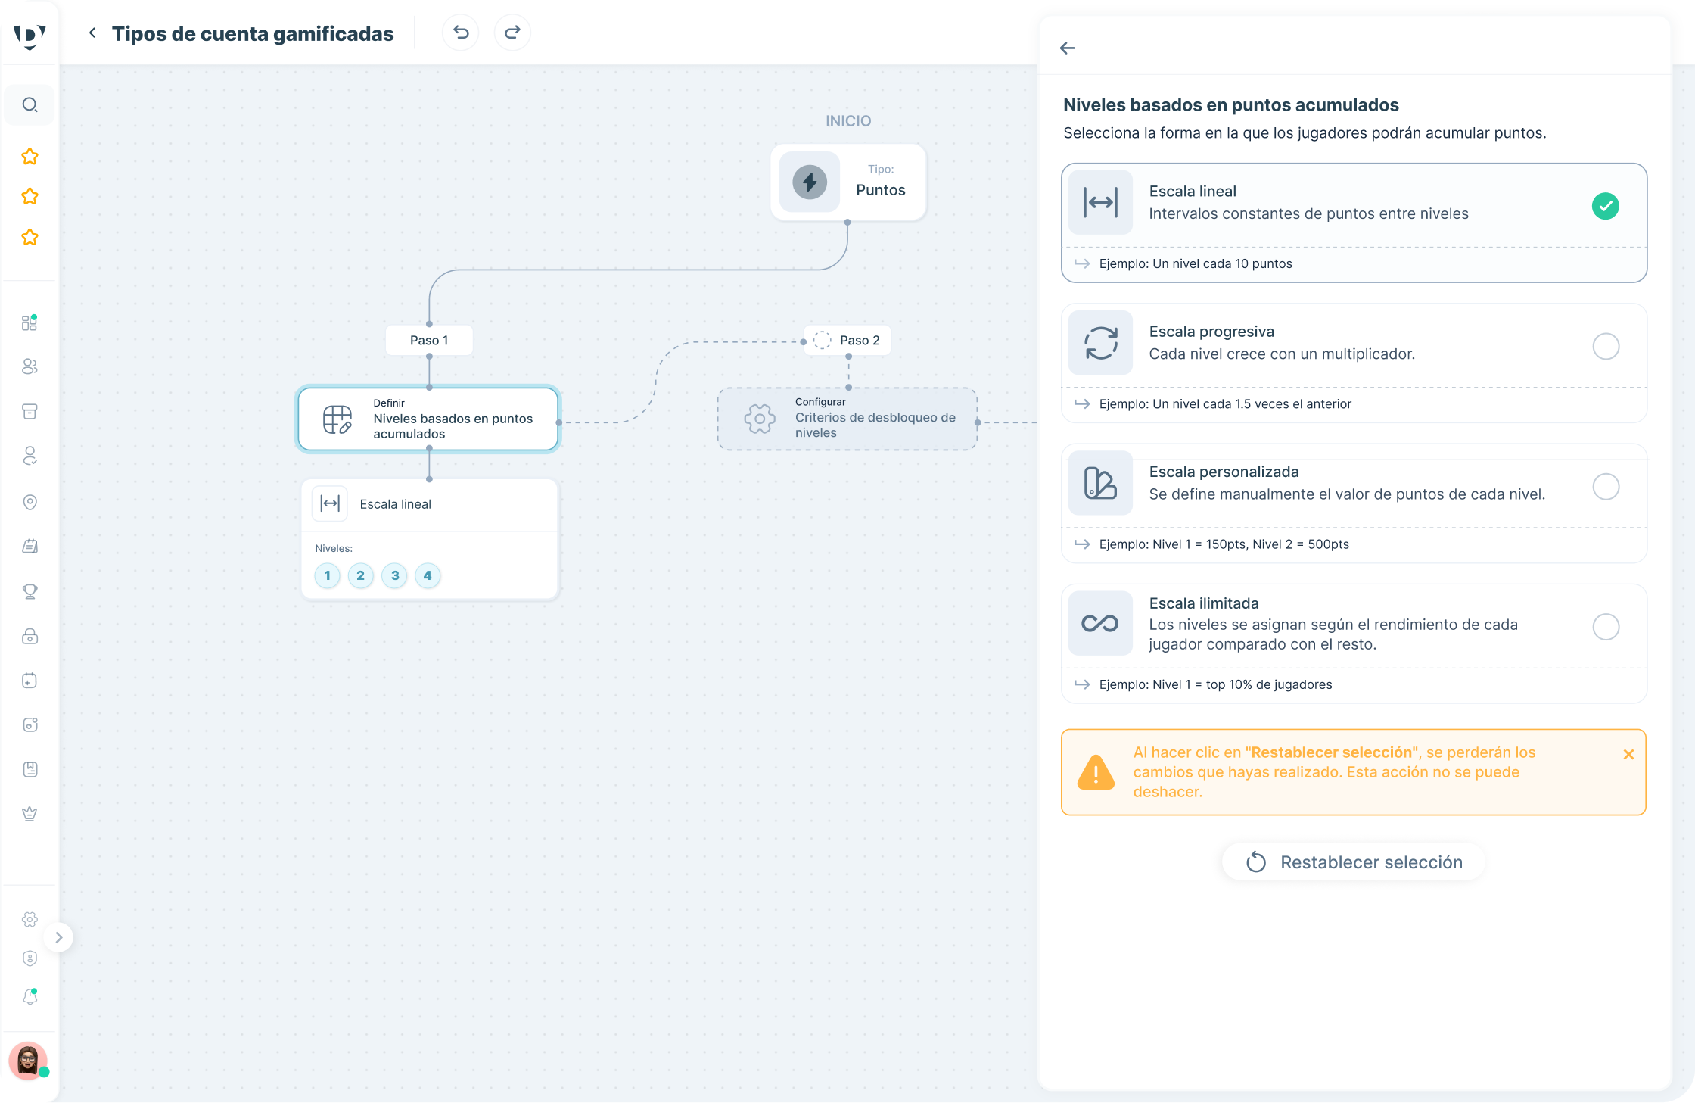Click level 3 bubble under Niveles
The height and width of the screenshot is (1103, 1695).
pyautogui.click(x=394, y=575)
